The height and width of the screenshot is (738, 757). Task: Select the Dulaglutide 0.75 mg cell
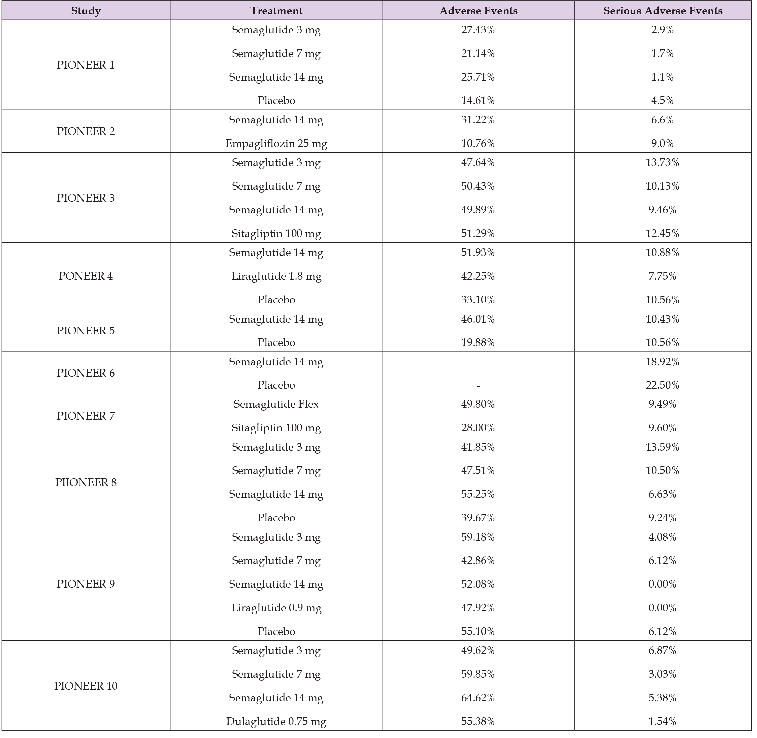(276, 722)
